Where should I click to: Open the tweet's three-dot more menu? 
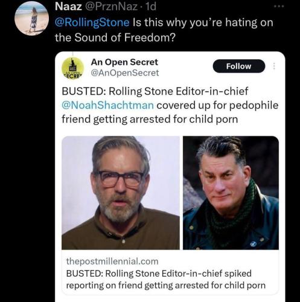tap(279, 7)
